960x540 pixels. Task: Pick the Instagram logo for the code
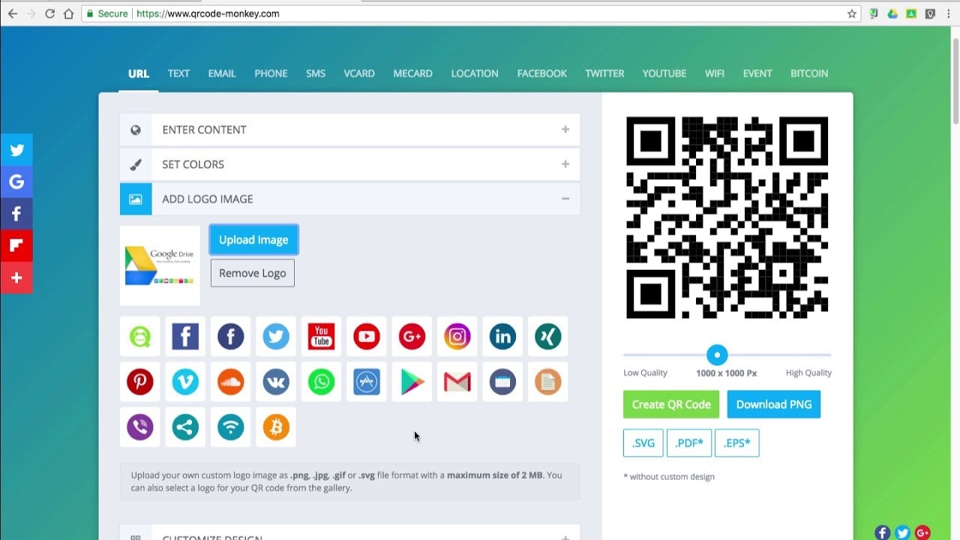pyautogui.click(x=457, y=336)
